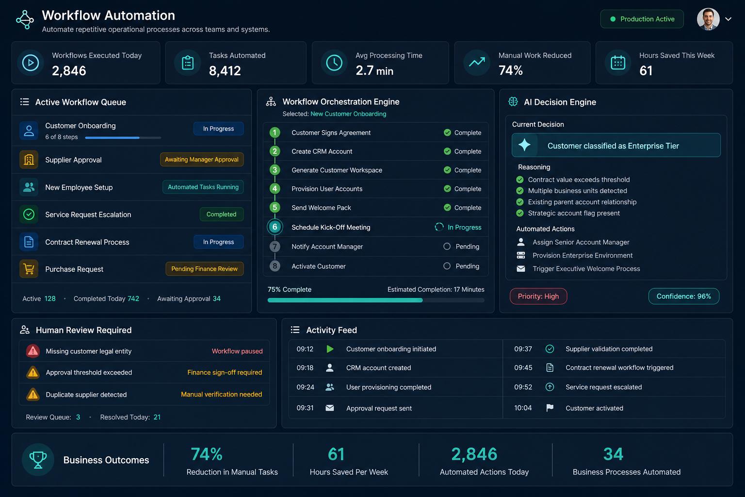Click the Confidence: 96% button
The width and height of the screenshot is (745, 497).
(683, 296)
